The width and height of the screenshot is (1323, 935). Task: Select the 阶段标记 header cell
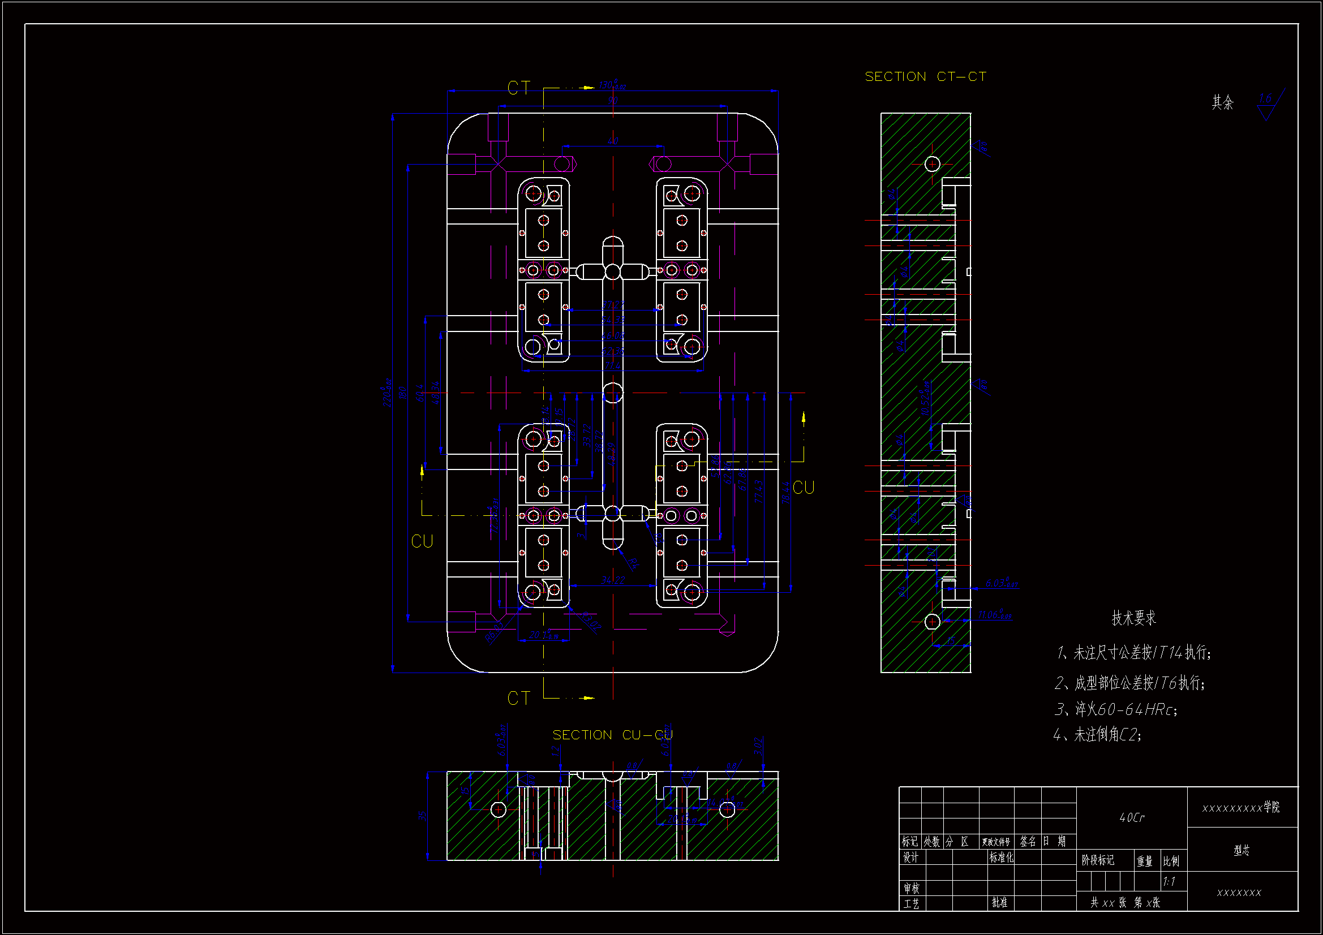pos(1098,860)
